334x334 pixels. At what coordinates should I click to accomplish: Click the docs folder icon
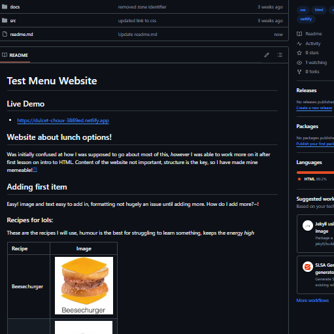[5, 7]
